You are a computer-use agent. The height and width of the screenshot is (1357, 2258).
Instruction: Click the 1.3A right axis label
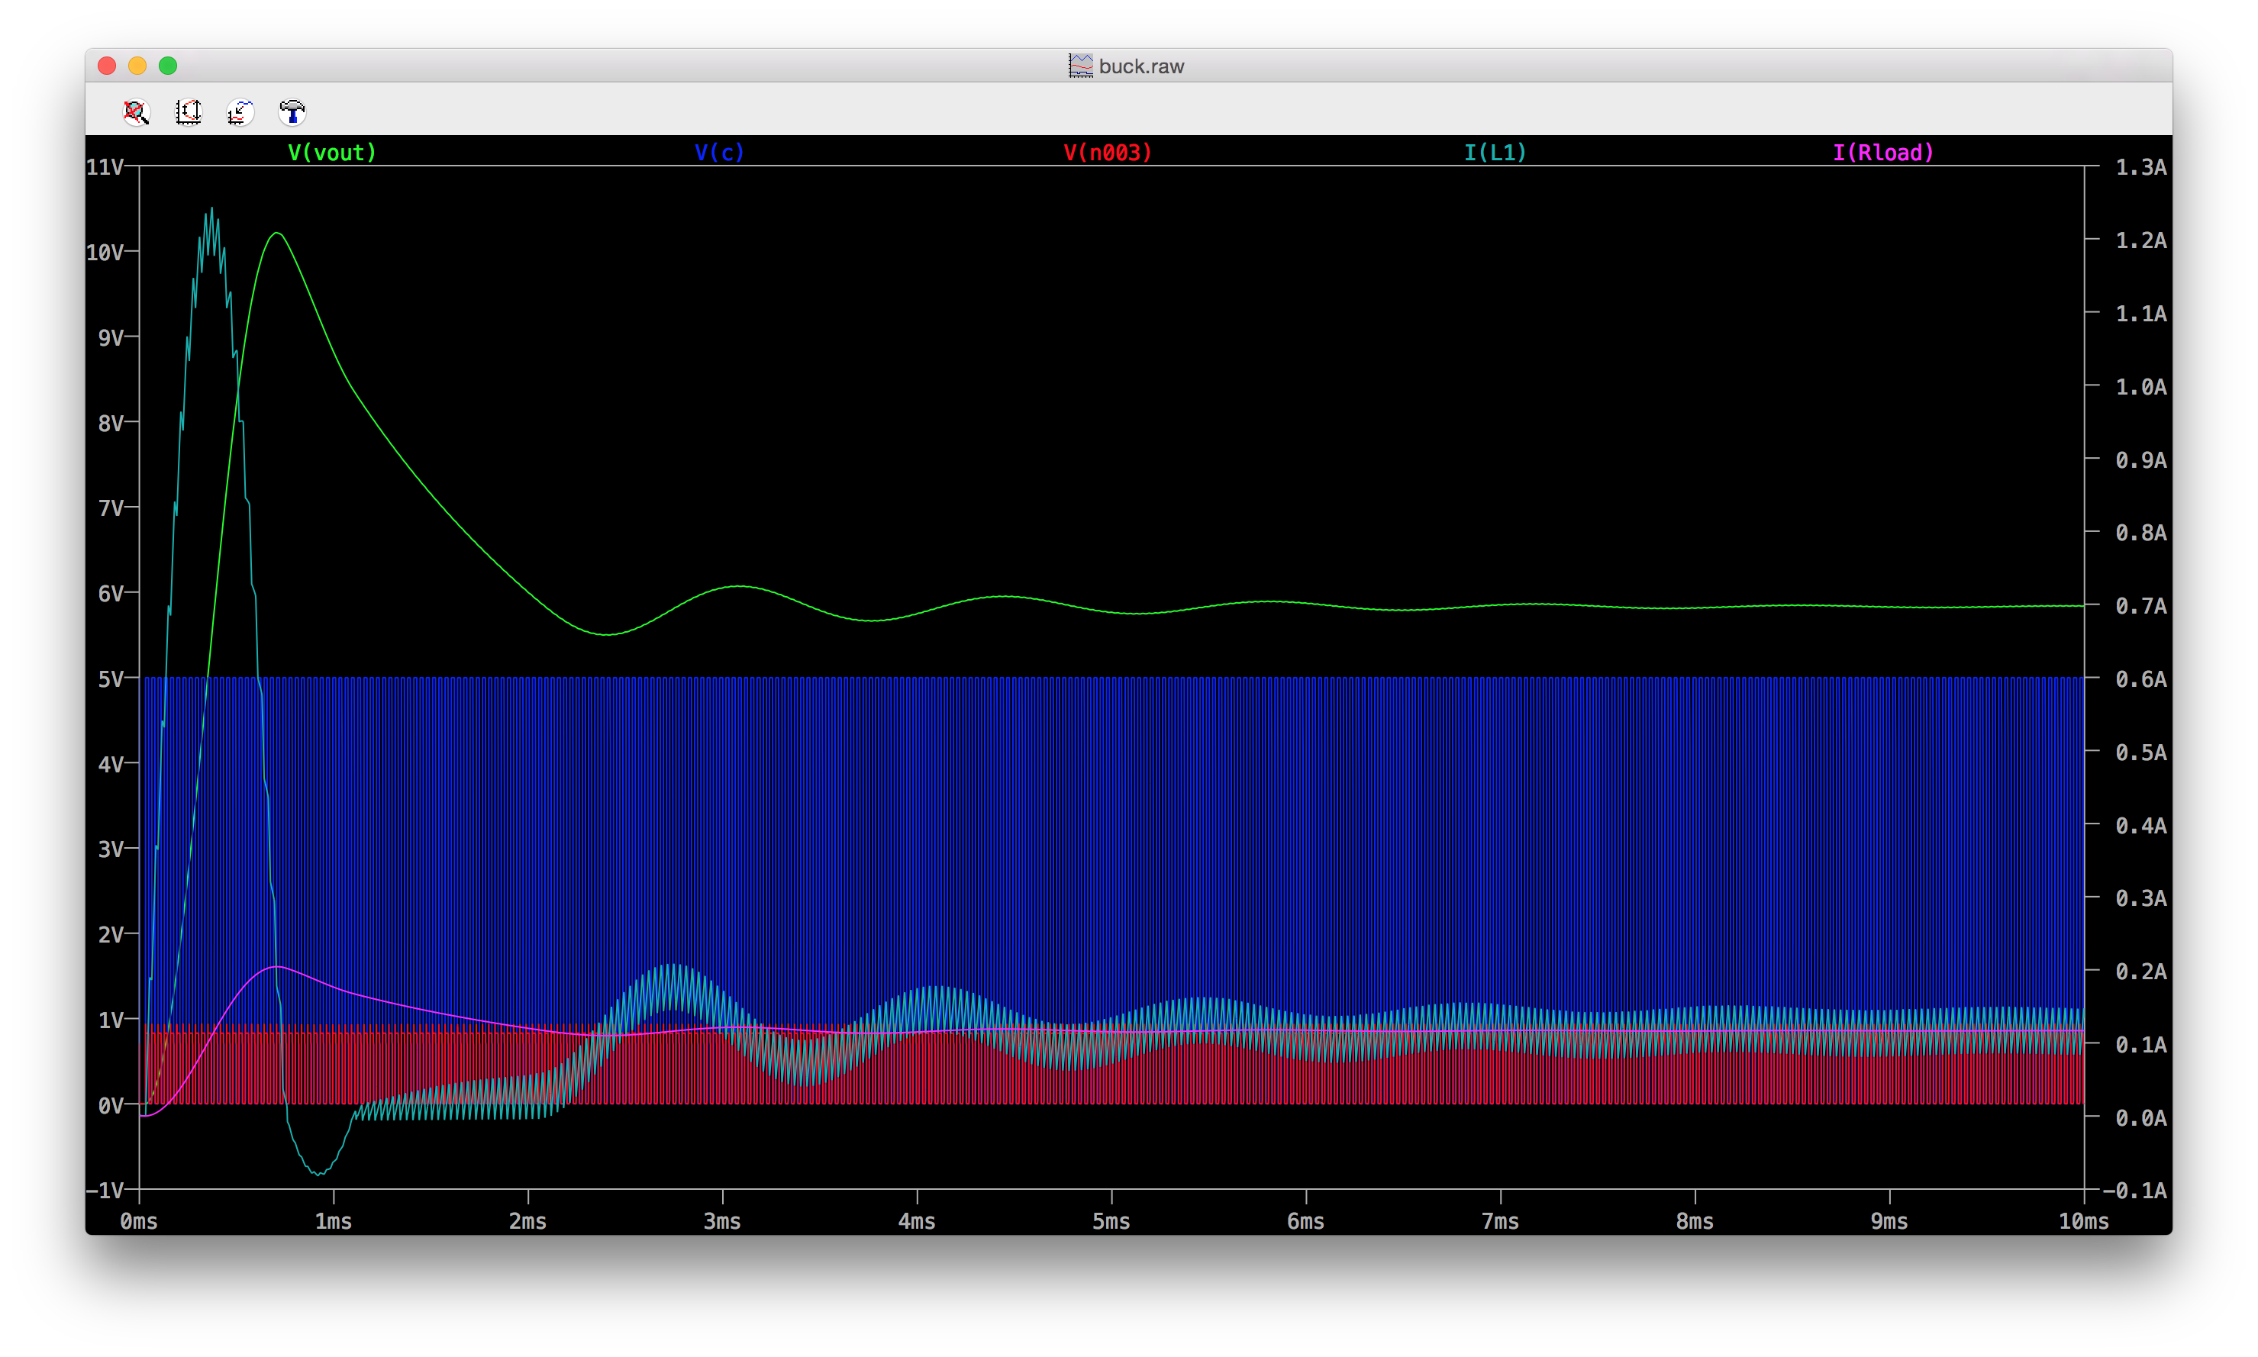(2141, 167)
